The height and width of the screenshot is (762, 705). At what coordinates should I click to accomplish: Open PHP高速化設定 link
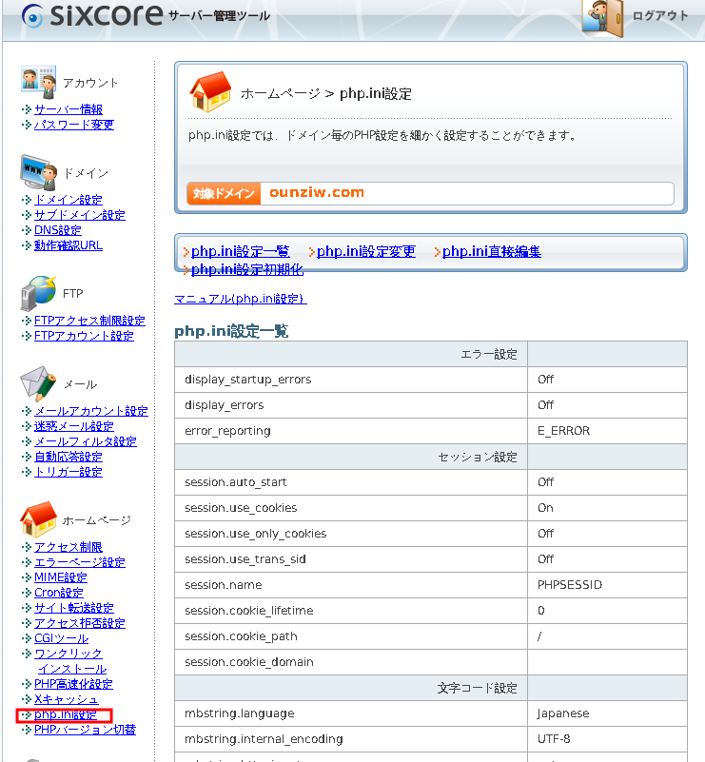(x=74, y=683)
